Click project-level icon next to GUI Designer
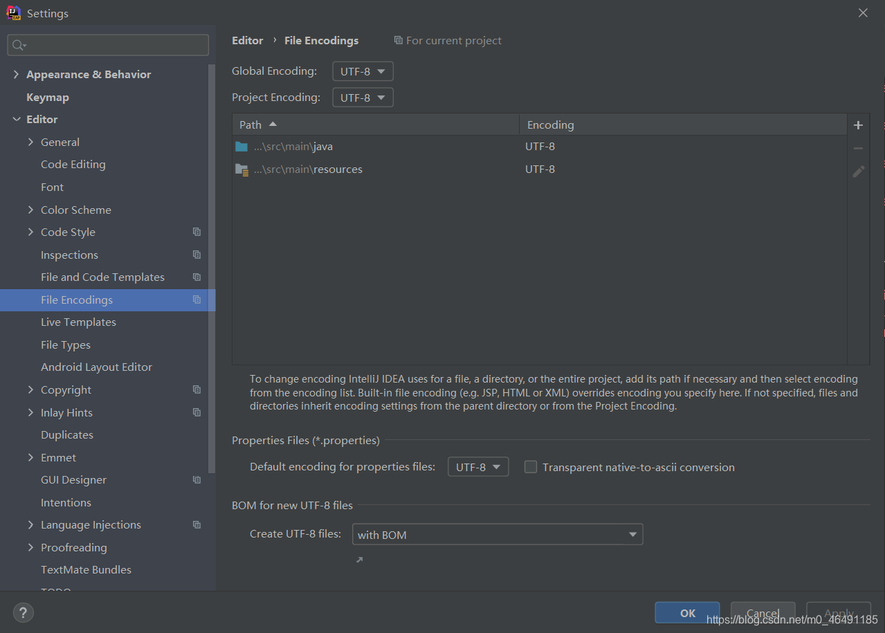Image resolution: width=885 pixels, height=633 pixels. (x=197, y=479)
